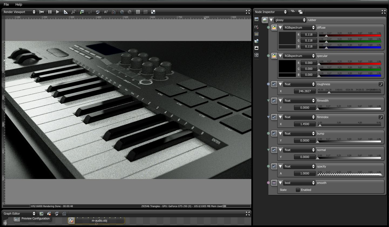Screen dimensions: 389x227
Task: Collapse the normal parameter section
Action: (280, 150)
